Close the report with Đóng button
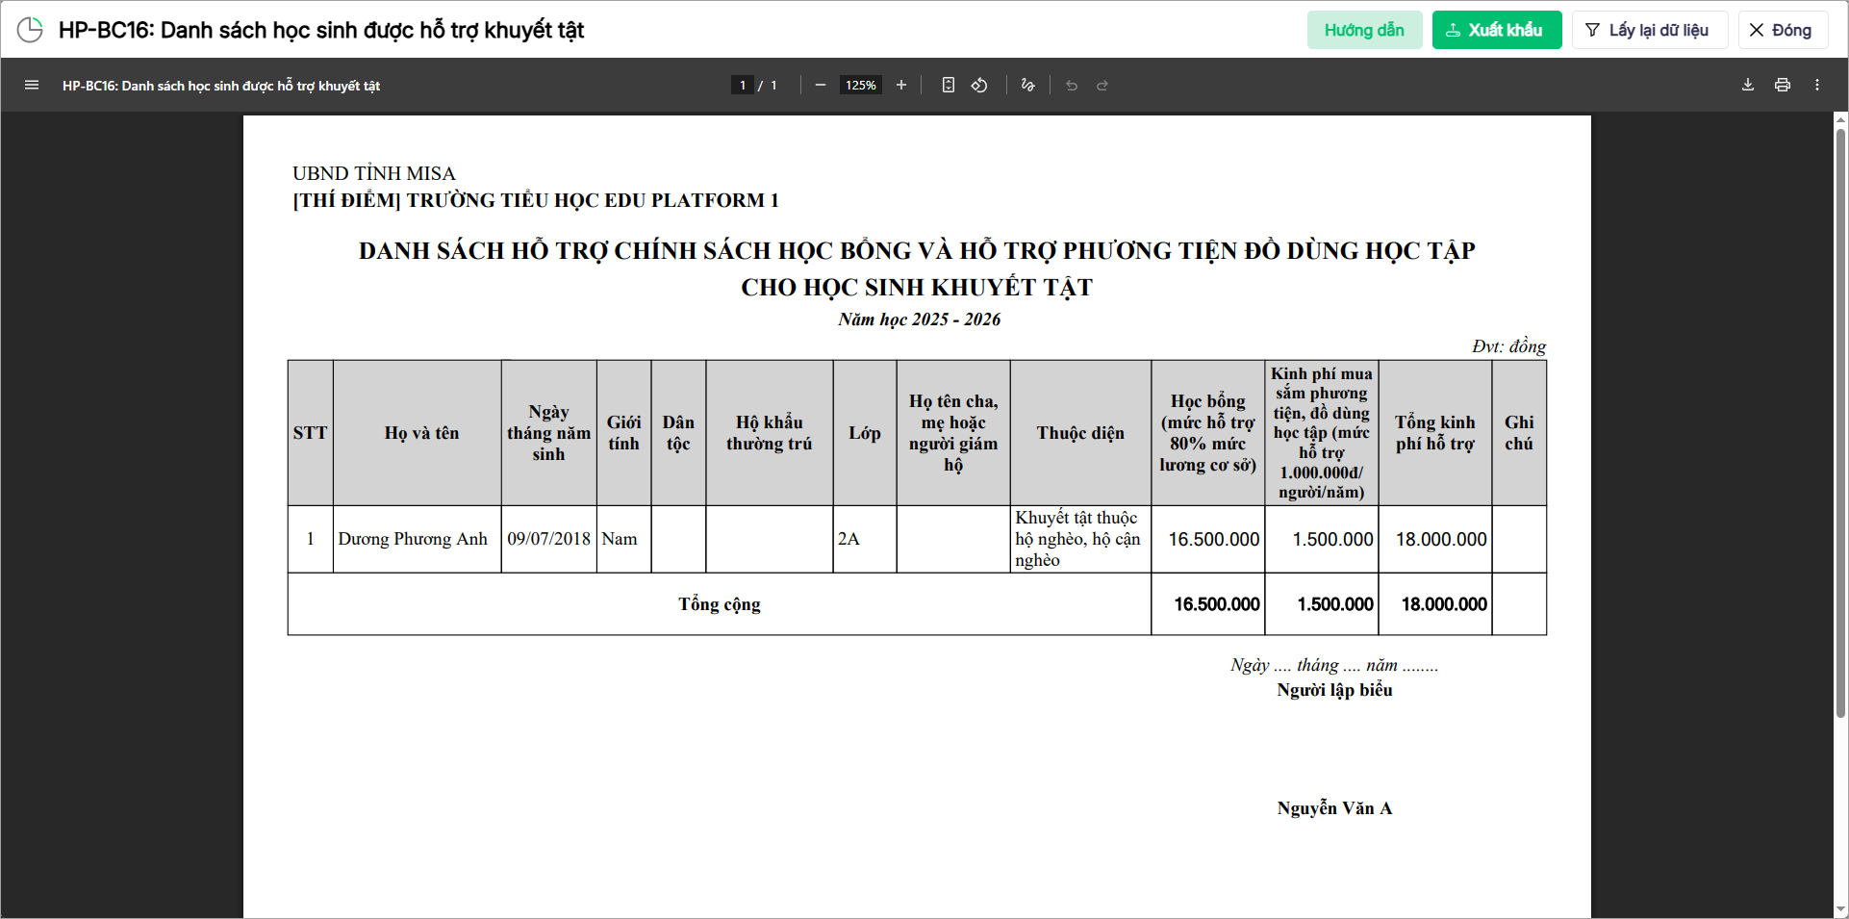The width and height of the screenshot is (1849, 919). [1782, 30]
